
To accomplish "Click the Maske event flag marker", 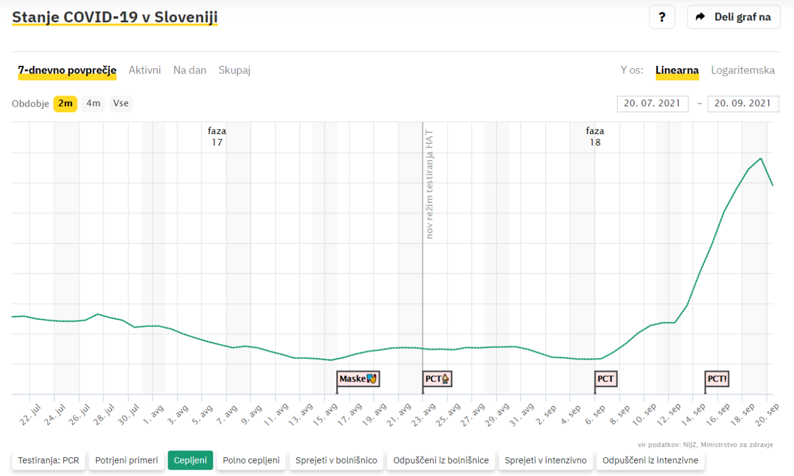I will coord(358,379).
